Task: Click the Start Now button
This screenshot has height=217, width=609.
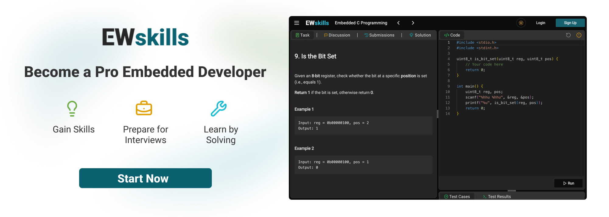Action: [x=145, y=178]
